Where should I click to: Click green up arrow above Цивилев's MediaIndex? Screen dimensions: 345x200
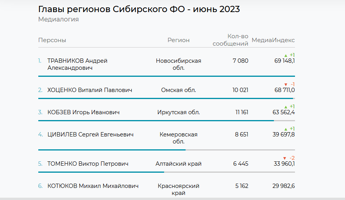(x=286, y=129)
